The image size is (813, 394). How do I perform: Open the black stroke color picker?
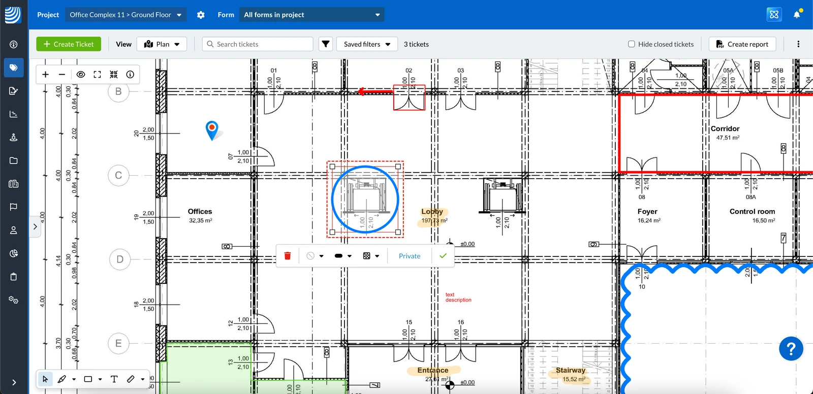(x=343, y=256)
